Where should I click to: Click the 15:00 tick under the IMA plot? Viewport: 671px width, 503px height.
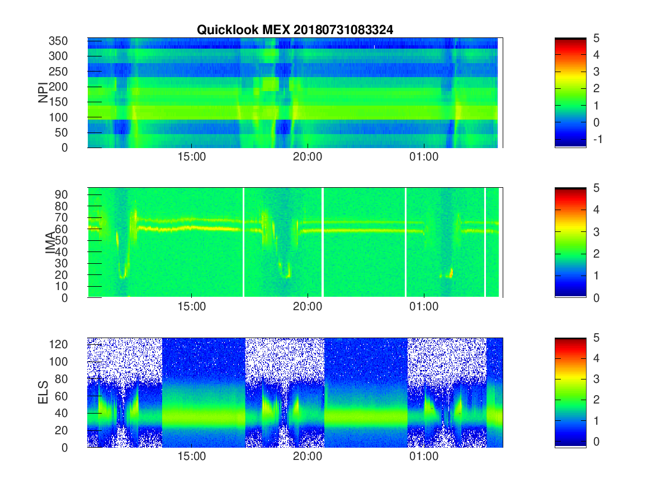coord(192,306)
